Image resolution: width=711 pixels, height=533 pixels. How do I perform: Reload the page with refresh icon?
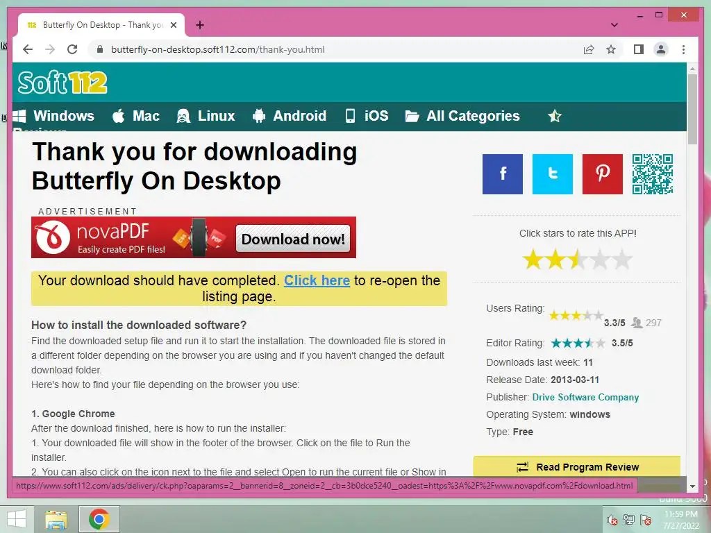(72, 49)
